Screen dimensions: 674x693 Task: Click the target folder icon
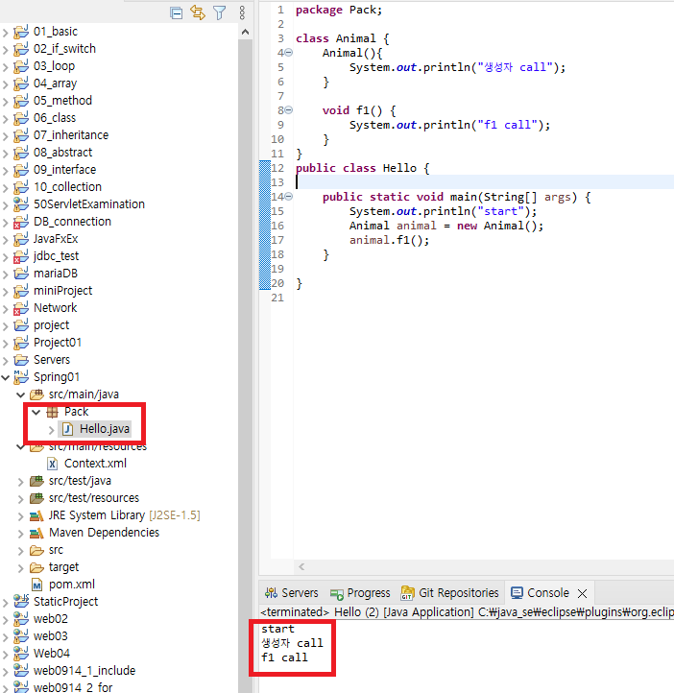tap(36, 567)
